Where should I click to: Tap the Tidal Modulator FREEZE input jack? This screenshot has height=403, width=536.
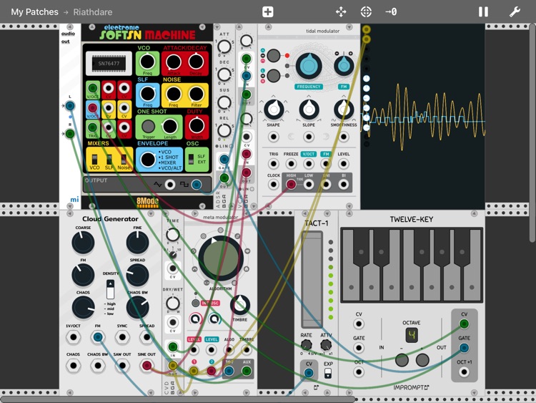click(291, 164)
